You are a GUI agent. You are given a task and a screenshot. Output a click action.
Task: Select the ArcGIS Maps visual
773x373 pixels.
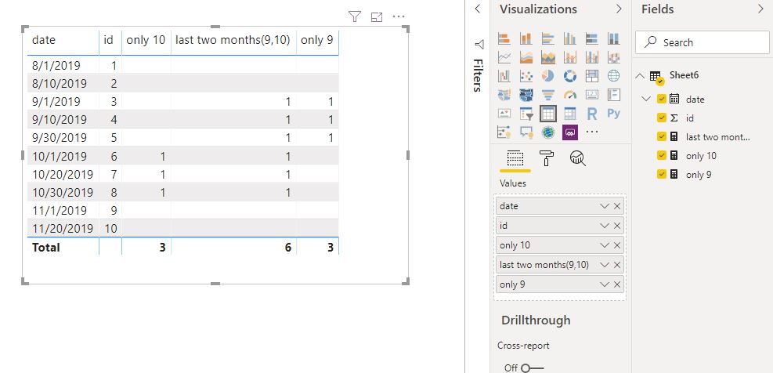547,132
